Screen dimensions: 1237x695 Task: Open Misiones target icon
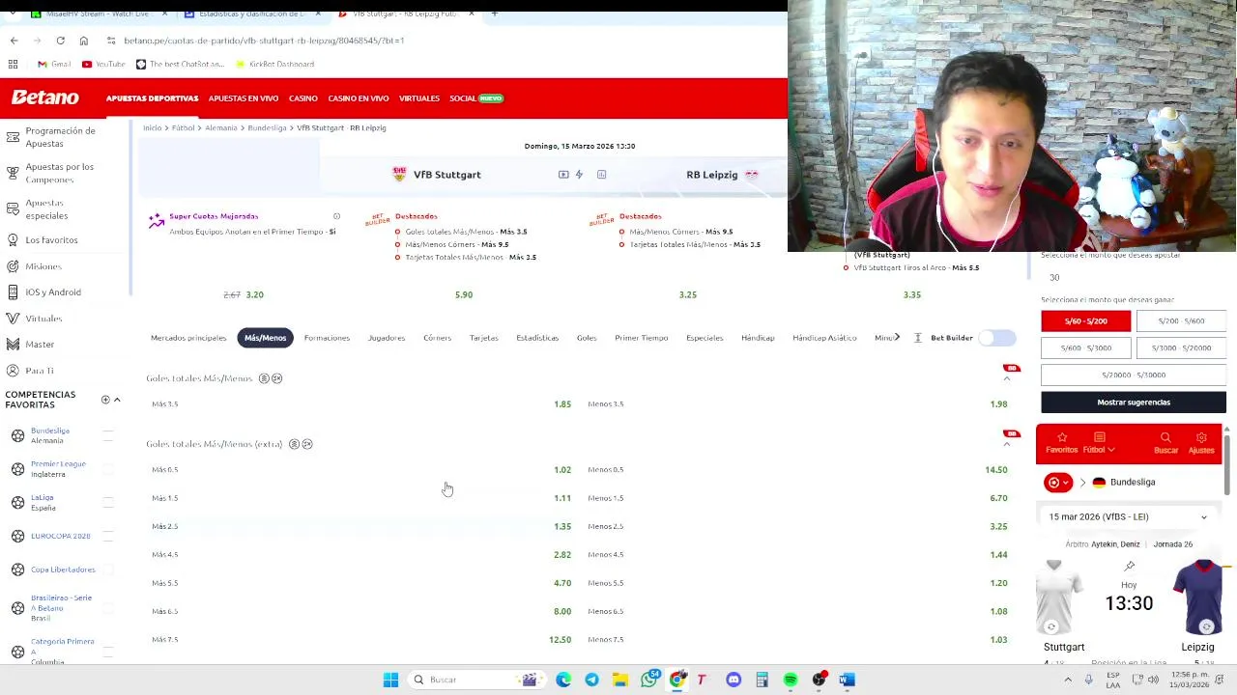(x=13, y=265)
